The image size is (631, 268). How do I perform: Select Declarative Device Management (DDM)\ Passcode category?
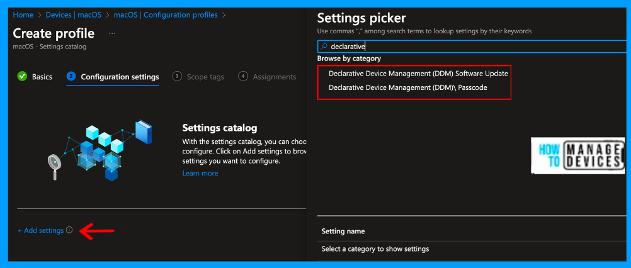(x=407, y=87)
